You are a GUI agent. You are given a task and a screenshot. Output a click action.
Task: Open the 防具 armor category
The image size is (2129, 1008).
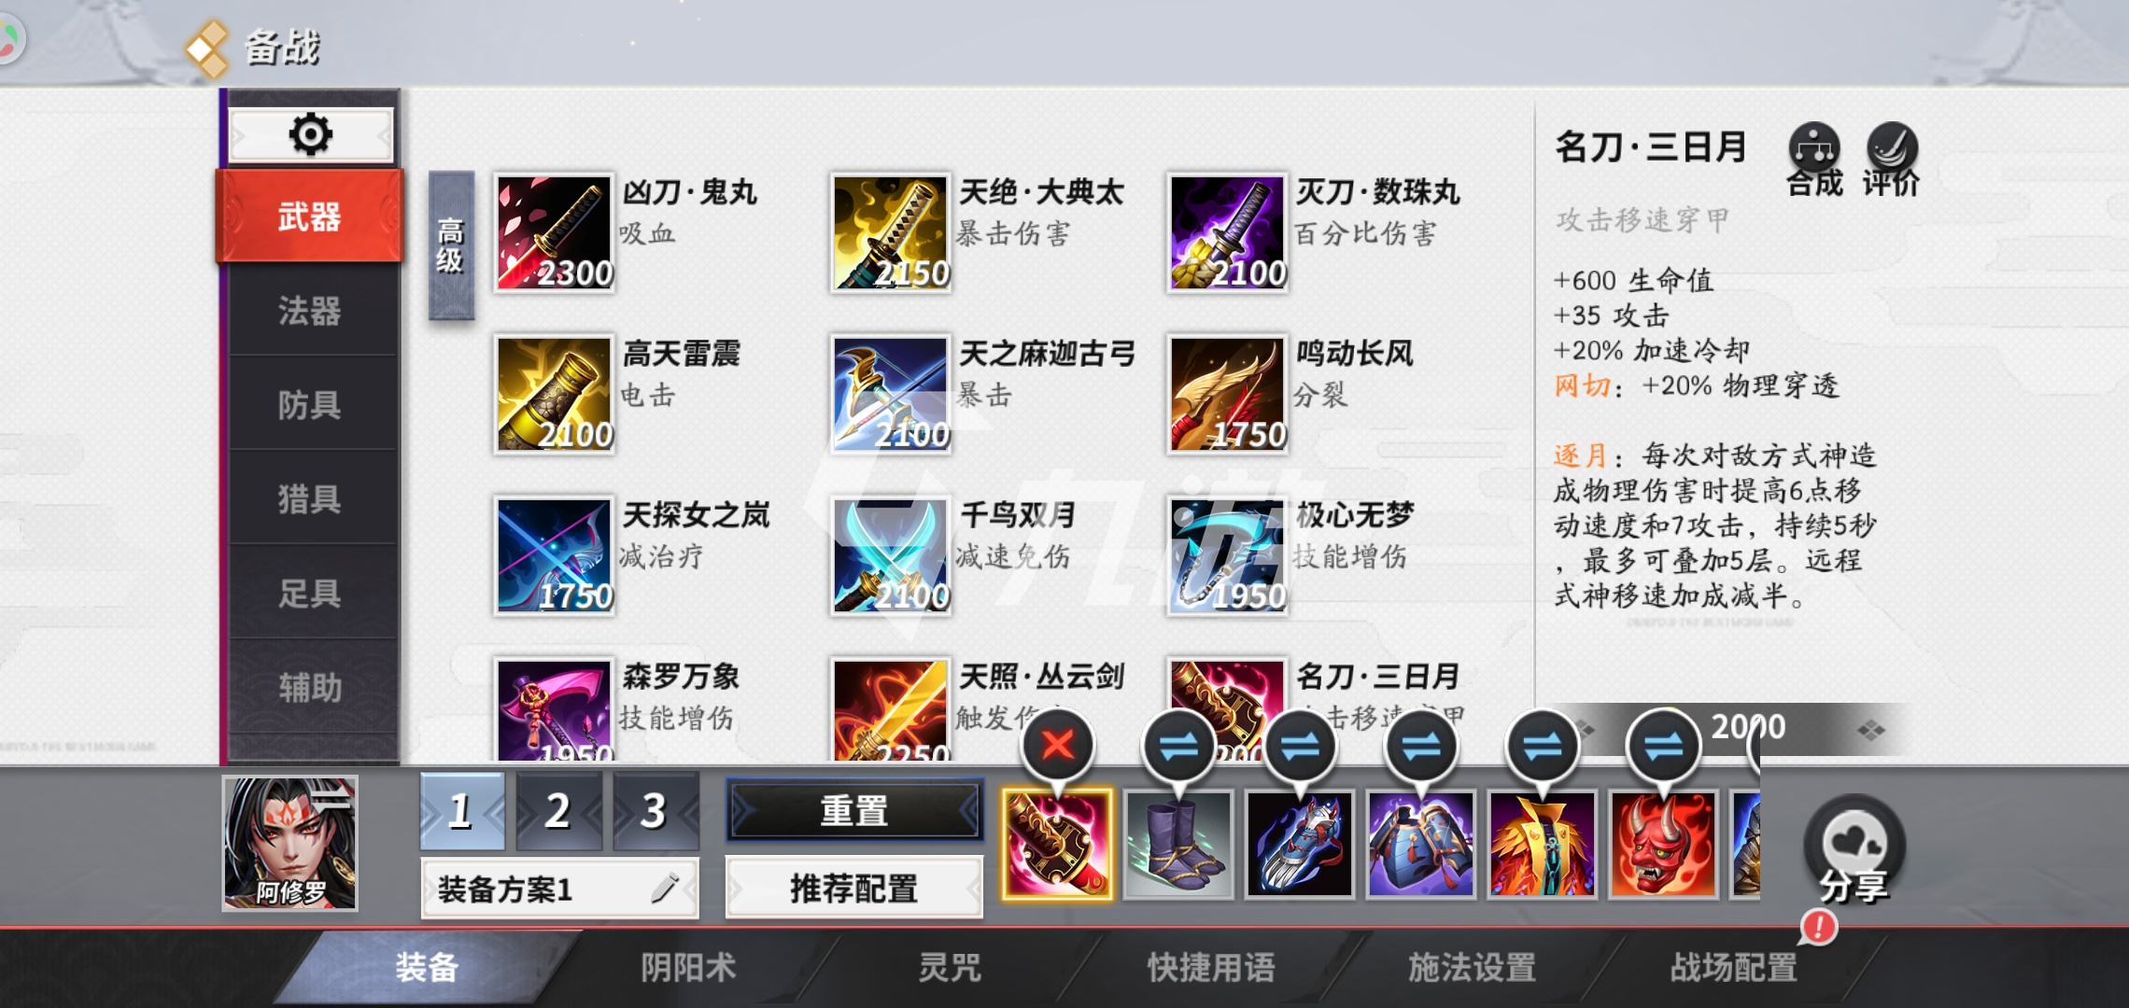coord(310,405)
